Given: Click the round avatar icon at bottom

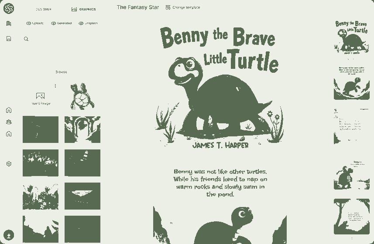Looking at the screenshot, I should click(9, 235).
